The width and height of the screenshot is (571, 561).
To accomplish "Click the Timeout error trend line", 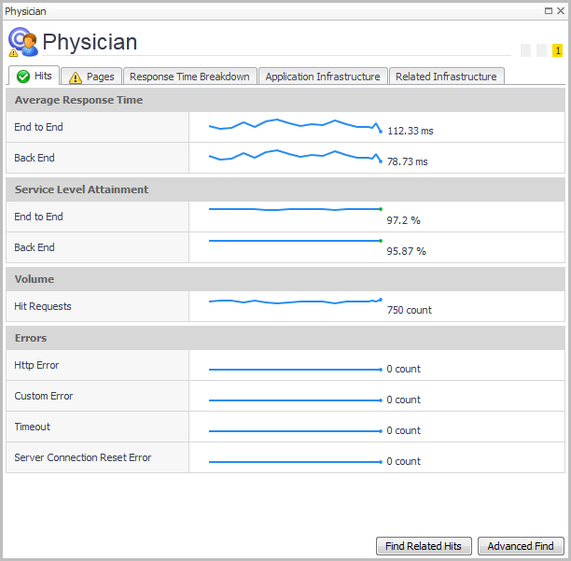I will (x=295, y=431).
